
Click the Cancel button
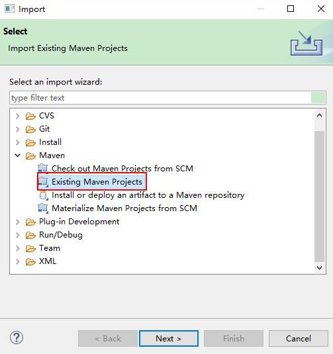299,338
